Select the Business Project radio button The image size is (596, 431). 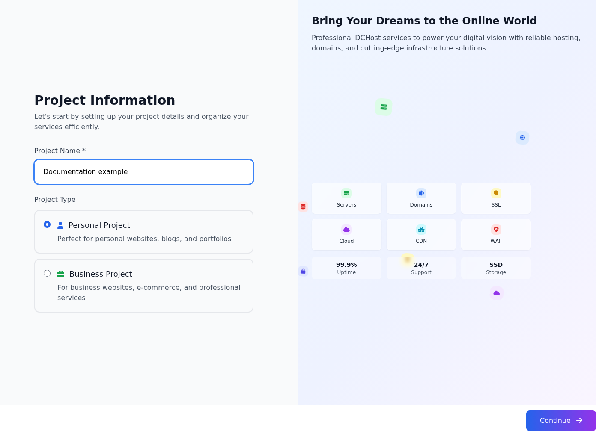tap(47, 273)
